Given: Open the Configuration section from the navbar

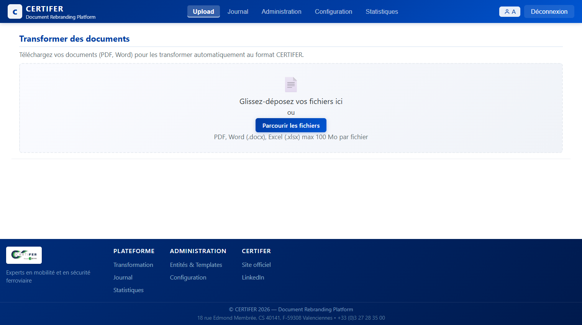Looking at the screenshot, I should click(x=333, y=11).
